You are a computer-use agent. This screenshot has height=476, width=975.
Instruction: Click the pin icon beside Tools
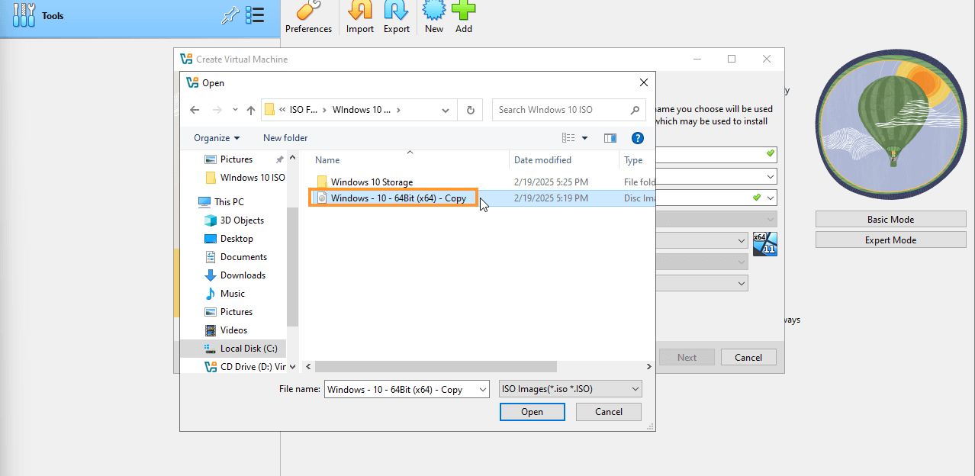pos(230,15)
